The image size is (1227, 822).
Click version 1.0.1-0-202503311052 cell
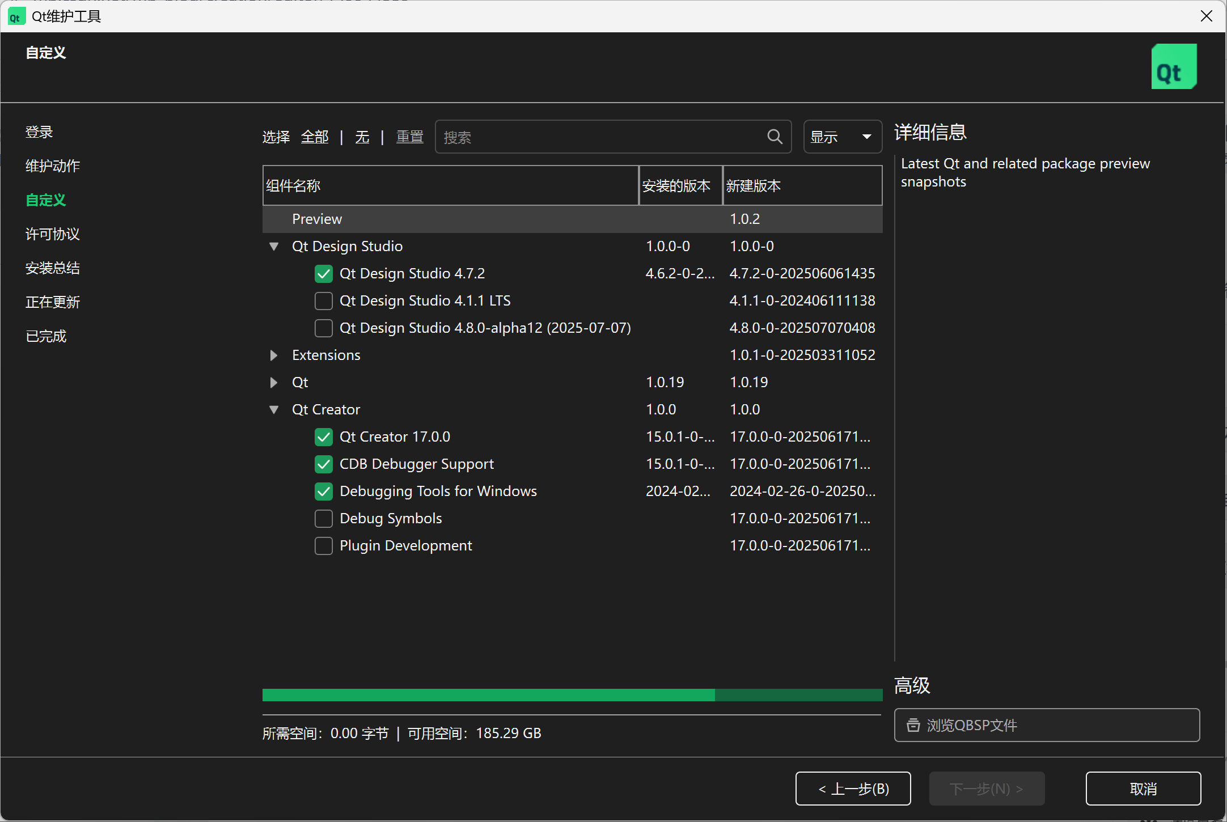tap(802, 355)
